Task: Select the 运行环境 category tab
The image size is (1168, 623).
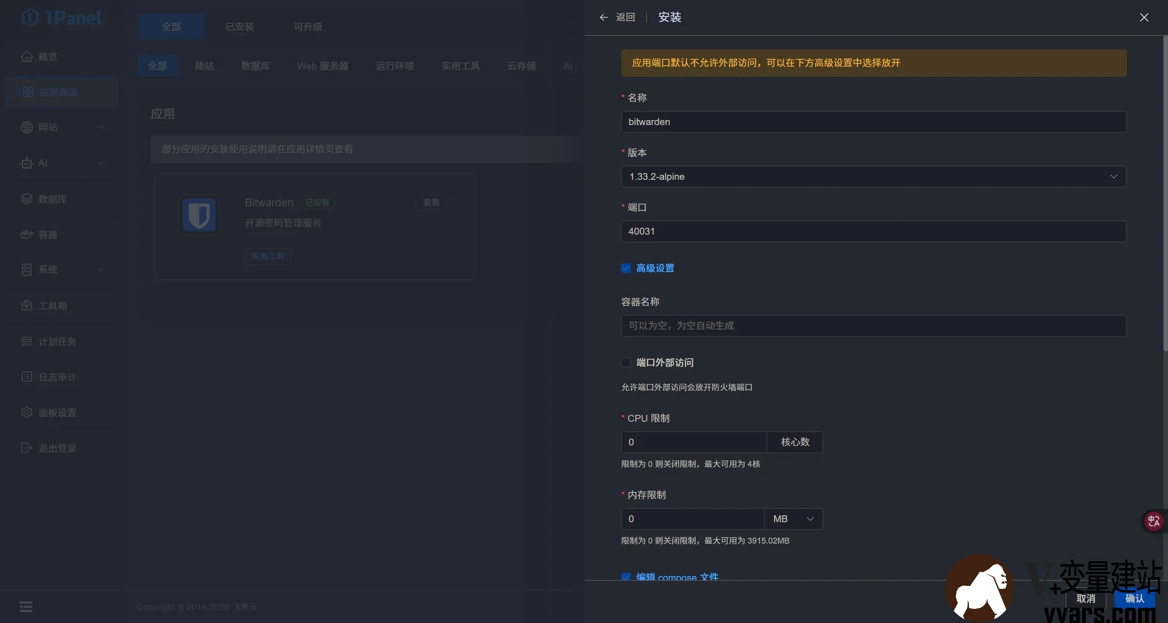Action: tap(395, 66)
